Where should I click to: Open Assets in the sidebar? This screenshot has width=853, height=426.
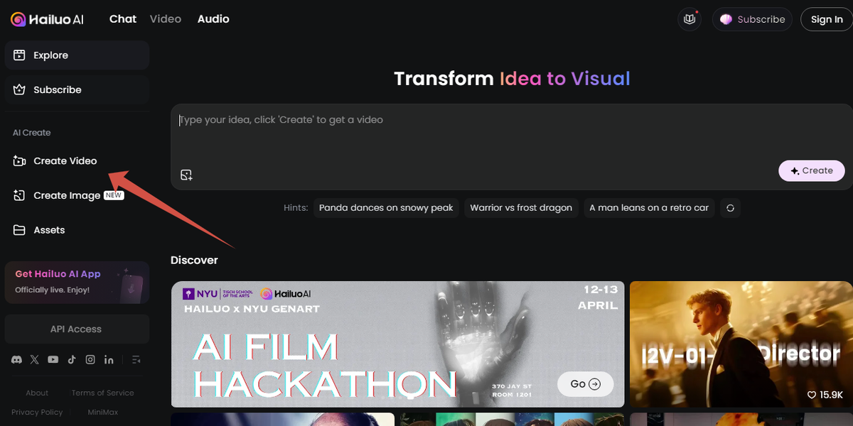click(x=77, y=230)
